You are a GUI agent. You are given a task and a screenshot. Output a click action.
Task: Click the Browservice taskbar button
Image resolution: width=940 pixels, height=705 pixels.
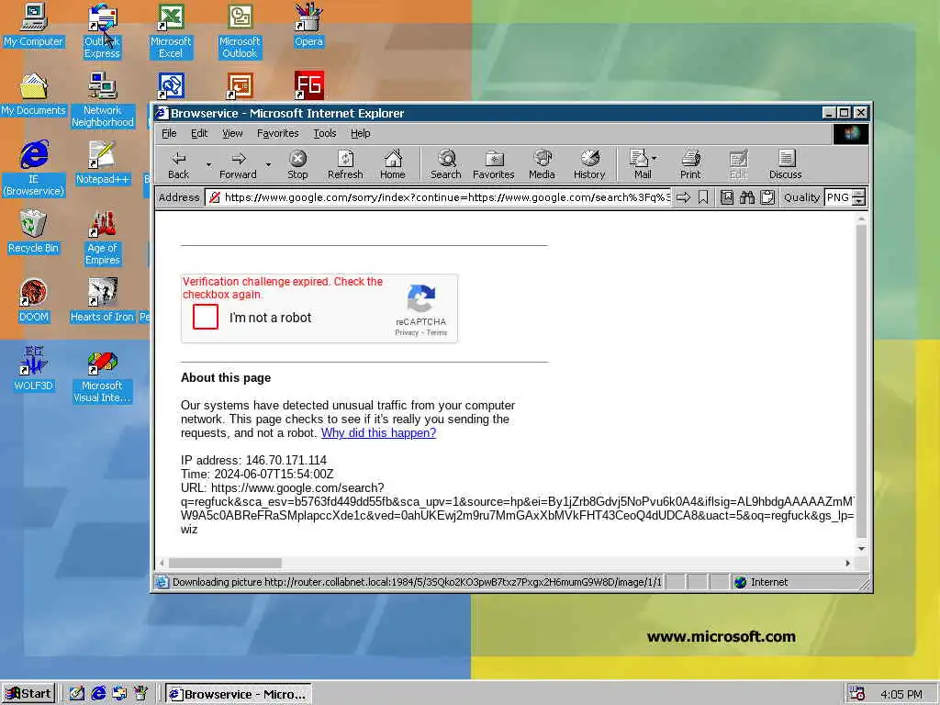click(238, 694)
